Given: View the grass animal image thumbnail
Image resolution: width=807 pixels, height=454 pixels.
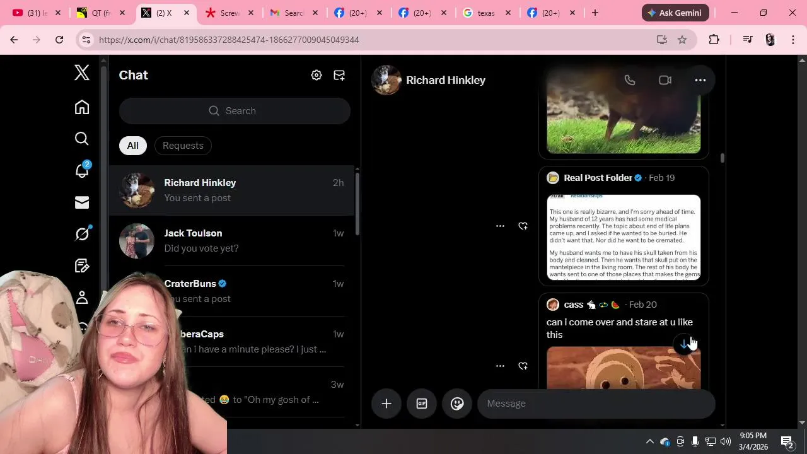Looking at the screenshot, I should click(624, 110).
